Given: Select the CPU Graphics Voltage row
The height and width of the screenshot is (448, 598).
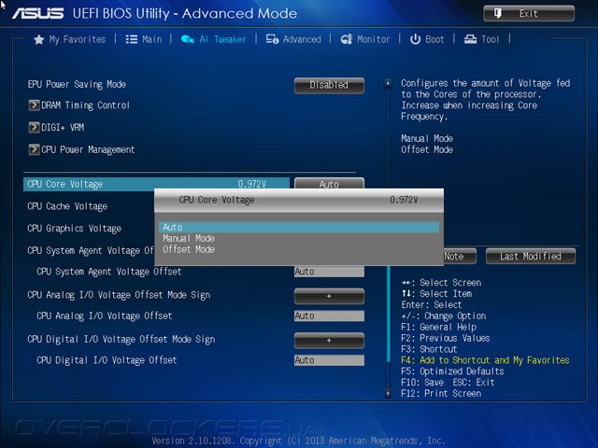Looking at the screenshot, I should (x=75, y=229).
